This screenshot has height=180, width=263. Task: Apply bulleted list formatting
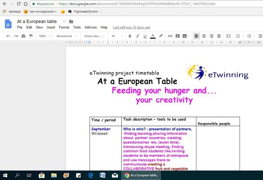249,36
